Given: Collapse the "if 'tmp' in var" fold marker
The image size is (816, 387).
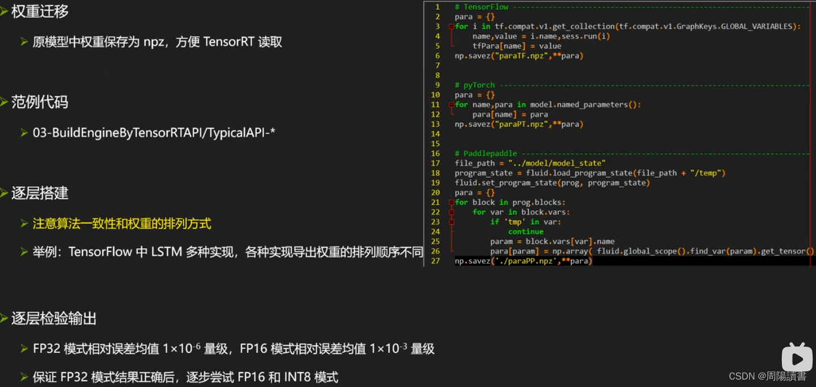Looking at the screenshot, I should coord(451,221).
